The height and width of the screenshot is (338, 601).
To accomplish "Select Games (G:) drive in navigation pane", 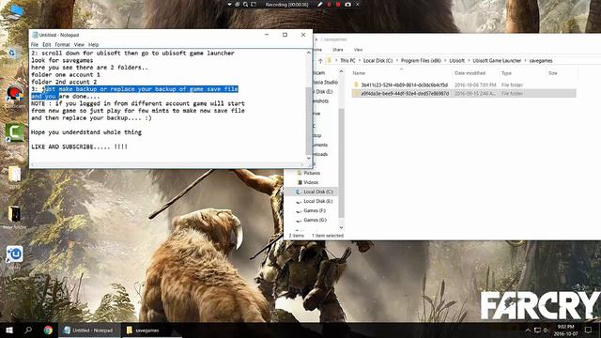I will (316, 220).
